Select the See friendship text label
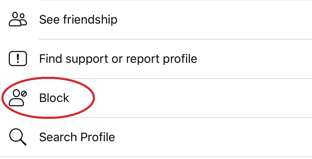The width and height of the screenshot is (312, 159). point(78,19)
